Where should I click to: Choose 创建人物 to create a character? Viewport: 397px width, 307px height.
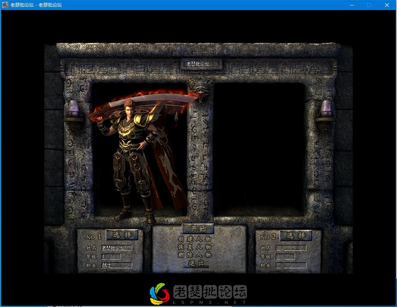tap(195, 239)
